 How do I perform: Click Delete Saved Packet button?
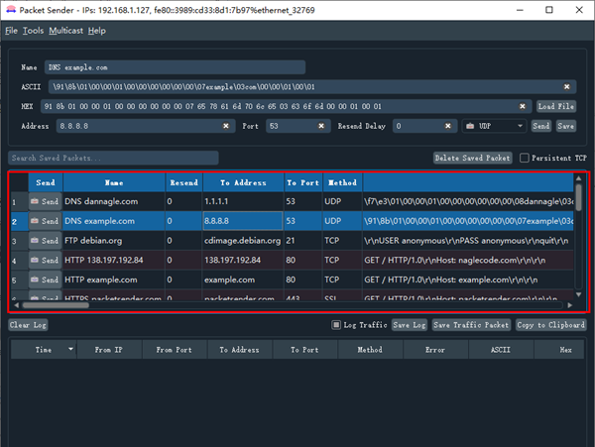(472, 158)
